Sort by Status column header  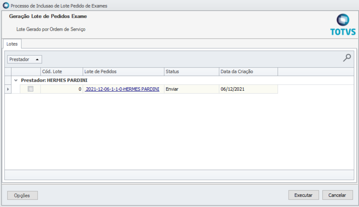coord(192,72)
